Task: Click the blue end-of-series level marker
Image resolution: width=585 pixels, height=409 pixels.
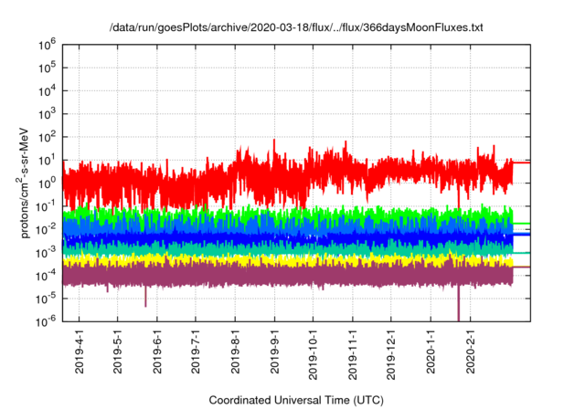Action: (522, 235)
